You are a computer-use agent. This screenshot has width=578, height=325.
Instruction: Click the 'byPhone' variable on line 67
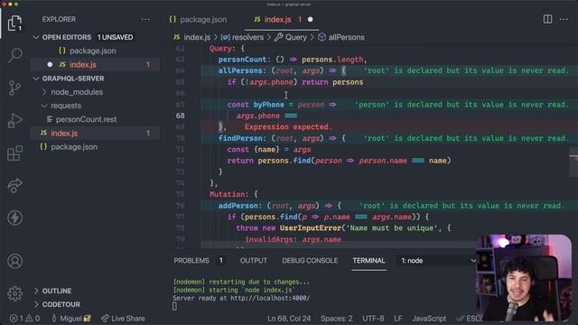point(269,105)
